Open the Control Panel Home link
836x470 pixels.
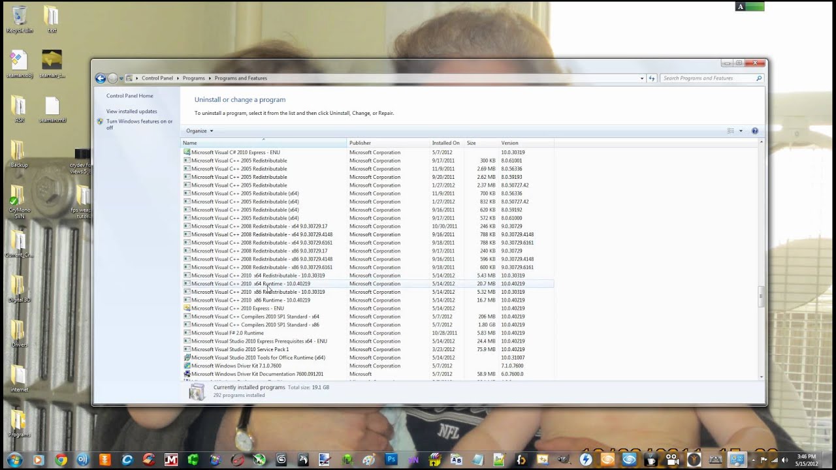point(130,96)
